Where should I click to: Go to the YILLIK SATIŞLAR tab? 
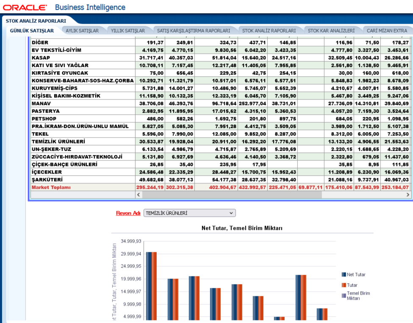point(128,31)
